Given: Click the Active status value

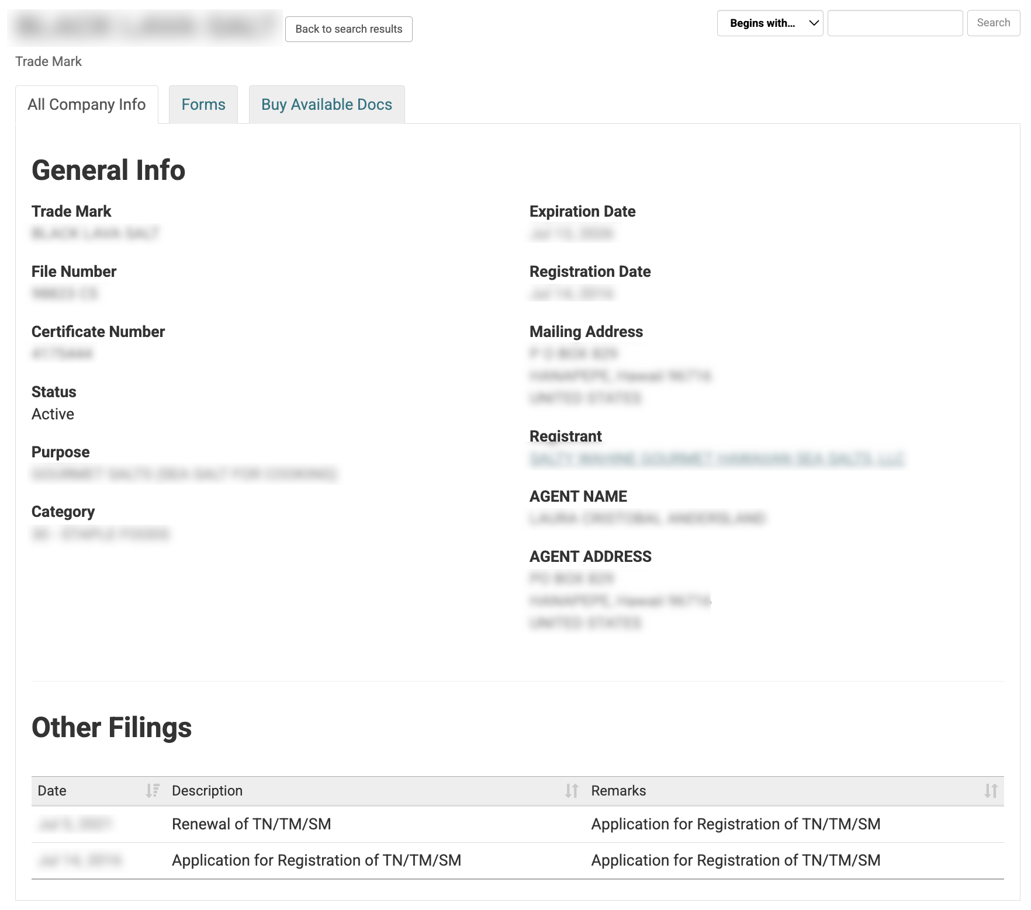Looking at the screenshot, I should (53, 414).
